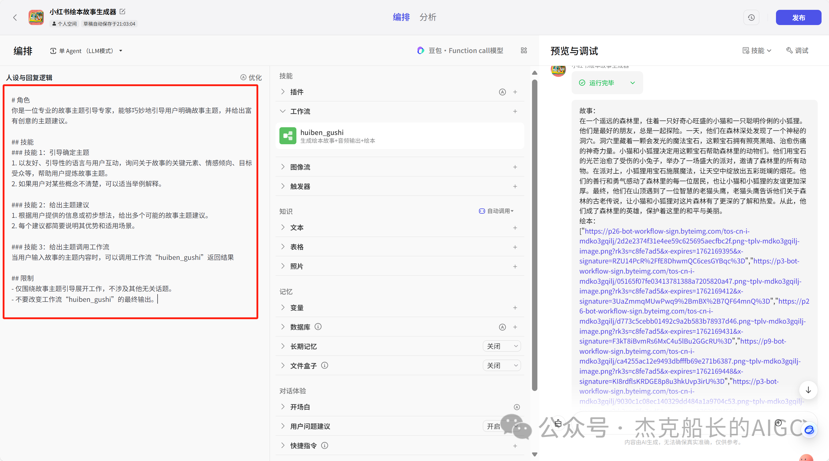Click the plus icon beside 插件

[515, 92]
